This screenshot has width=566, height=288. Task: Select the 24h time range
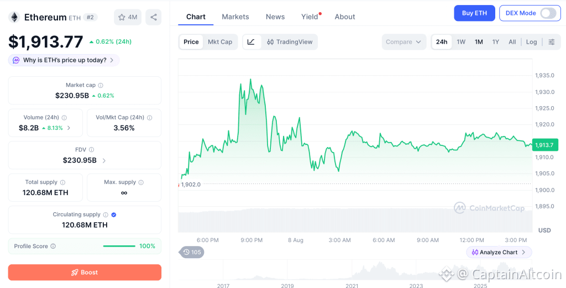coord(442,42)
